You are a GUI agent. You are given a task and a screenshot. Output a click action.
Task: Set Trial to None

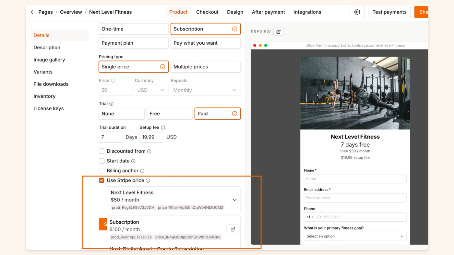tap(122, 114)
